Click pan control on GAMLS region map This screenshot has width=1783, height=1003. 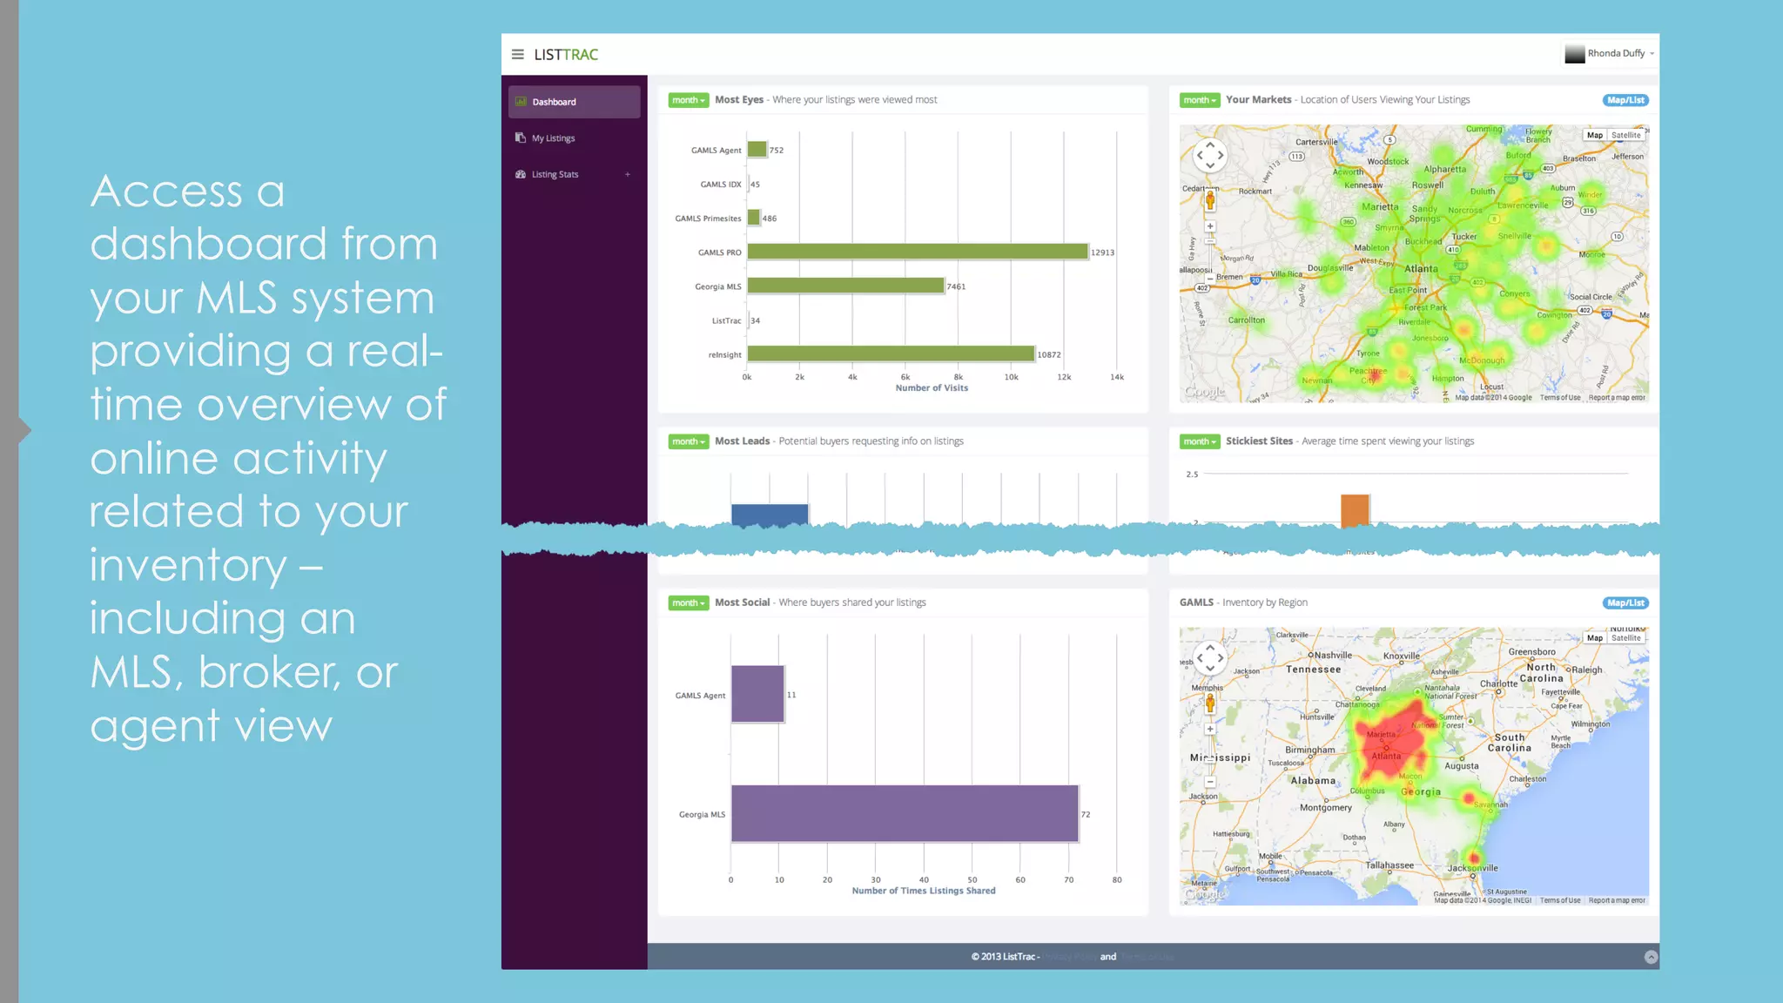[x=1209, y=658]
